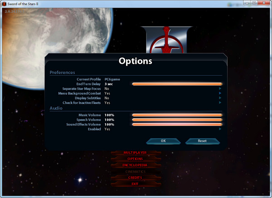
Task: Click the audio Enabled 'Yes' value
Action: [107, 129]
